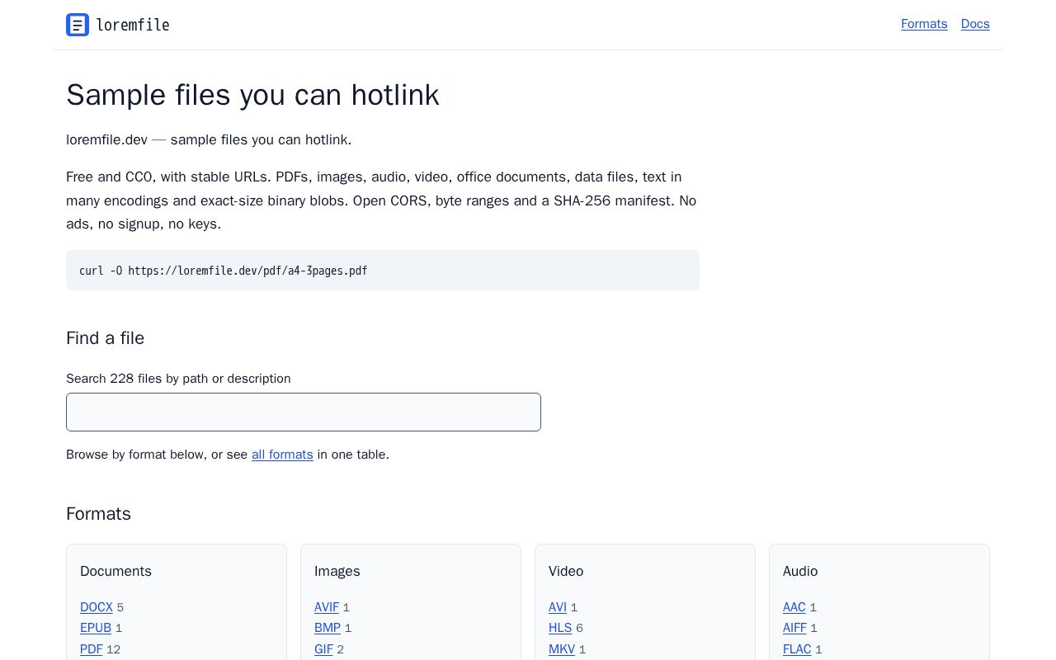Screen dimensions: 1056x660
Task: Click the loremfile document logo icon
Action: (x=78, y=25)
